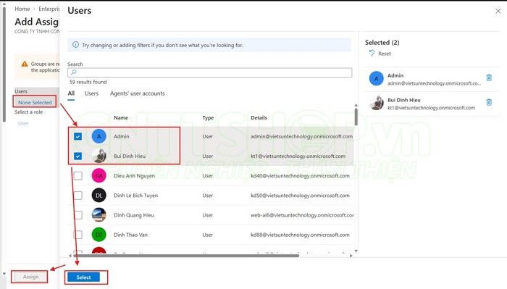This screenshot has height=289, width=507.
Task: Click Bui Dinh Hieu photo in Selected panel
Action: pyautogui.click(x=377, y=103)
